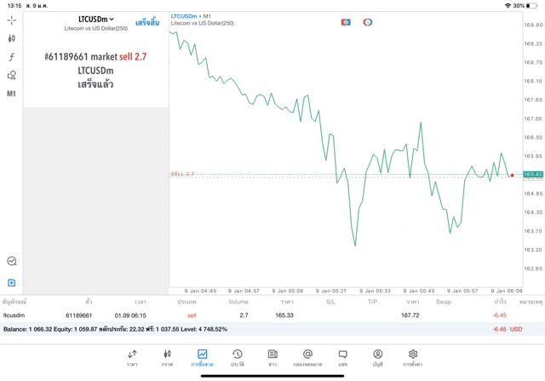545x381 pixels.
Task: Open the indicators (f) function icon
Action: (x=12, y=57)
